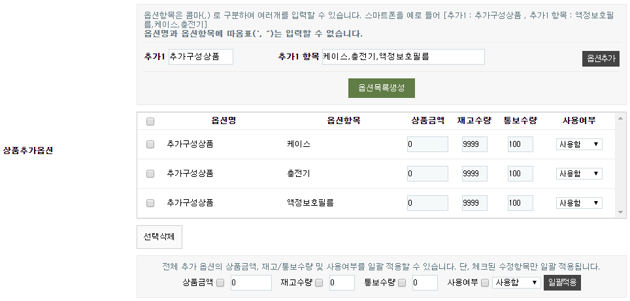Image resolution: width=630 pixels, height=301 pixels.
Task: Open the bulk 사용여부 dropdown at bottom
Action: [x=516, y=283]
